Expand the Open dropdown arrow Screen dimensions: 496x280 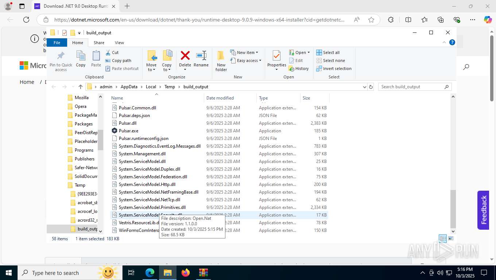309,52
